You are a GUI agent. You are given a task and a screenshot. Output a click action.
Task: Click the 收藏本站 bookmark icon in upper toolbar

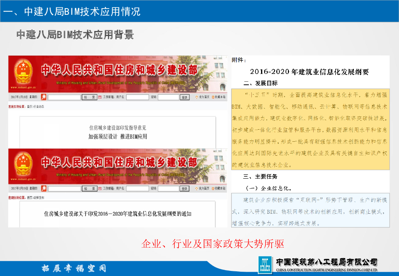pos(213,97)
